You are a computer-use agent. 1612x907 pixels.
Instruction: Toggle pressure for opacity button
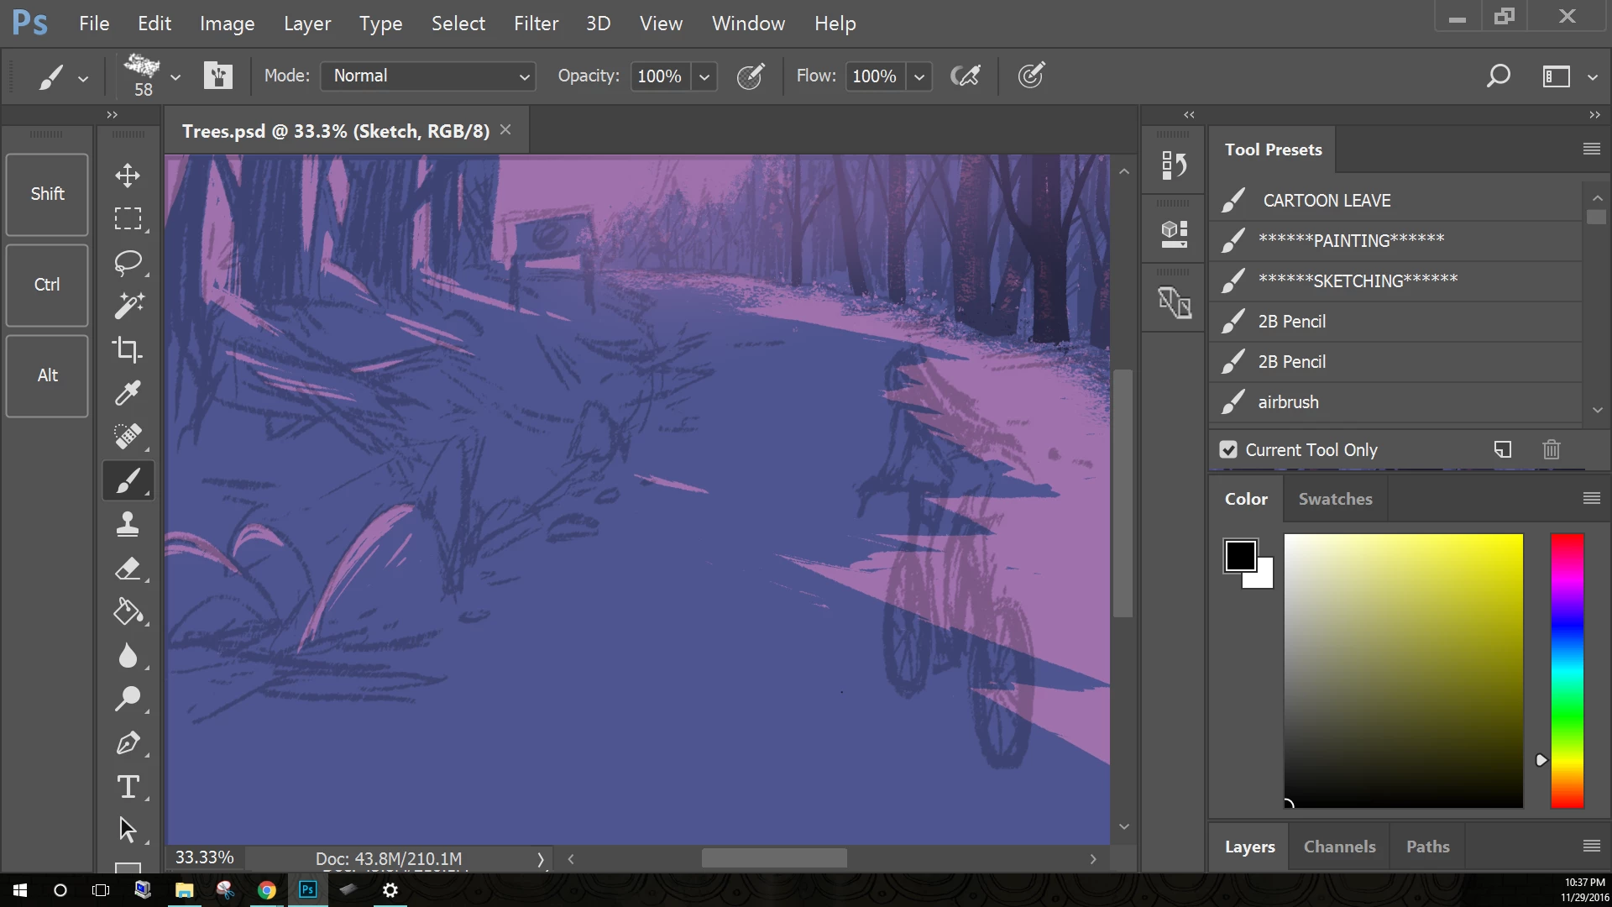(x=750, y=76)
